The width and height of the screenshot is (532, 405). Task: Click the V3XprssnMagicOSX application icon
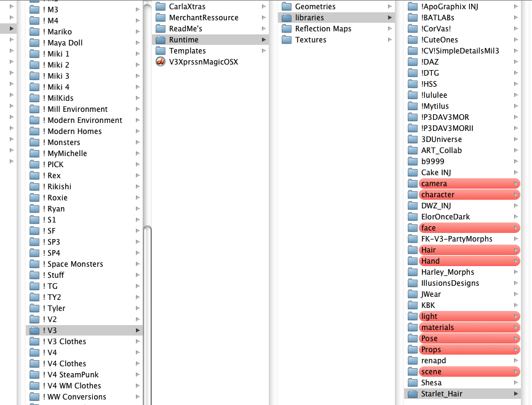point(160,61)
